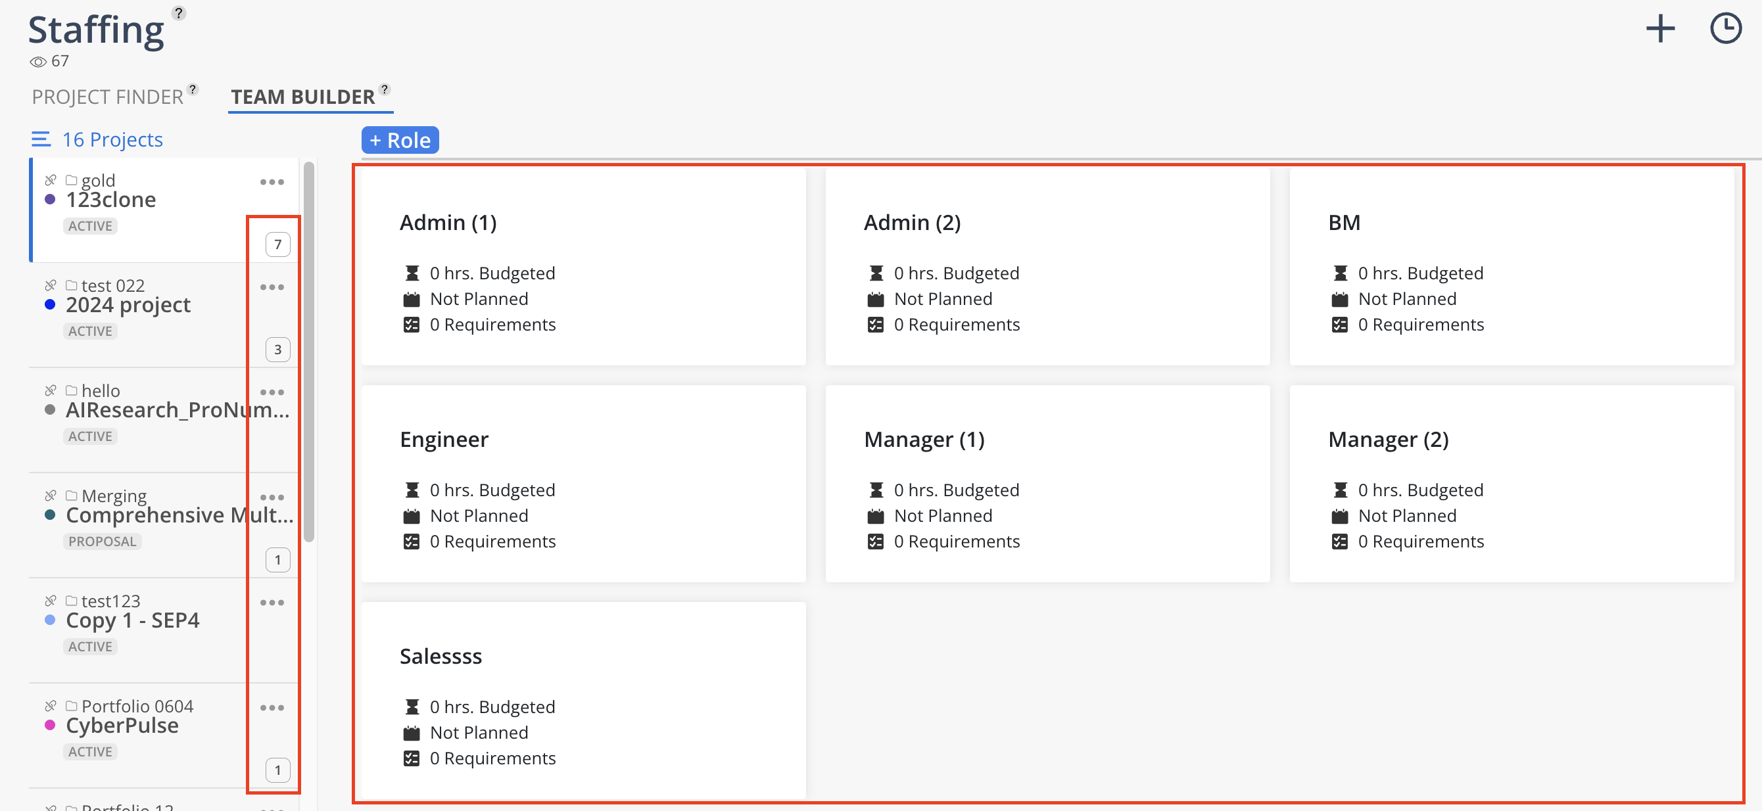Open the BM role card

click(1512, 267)
